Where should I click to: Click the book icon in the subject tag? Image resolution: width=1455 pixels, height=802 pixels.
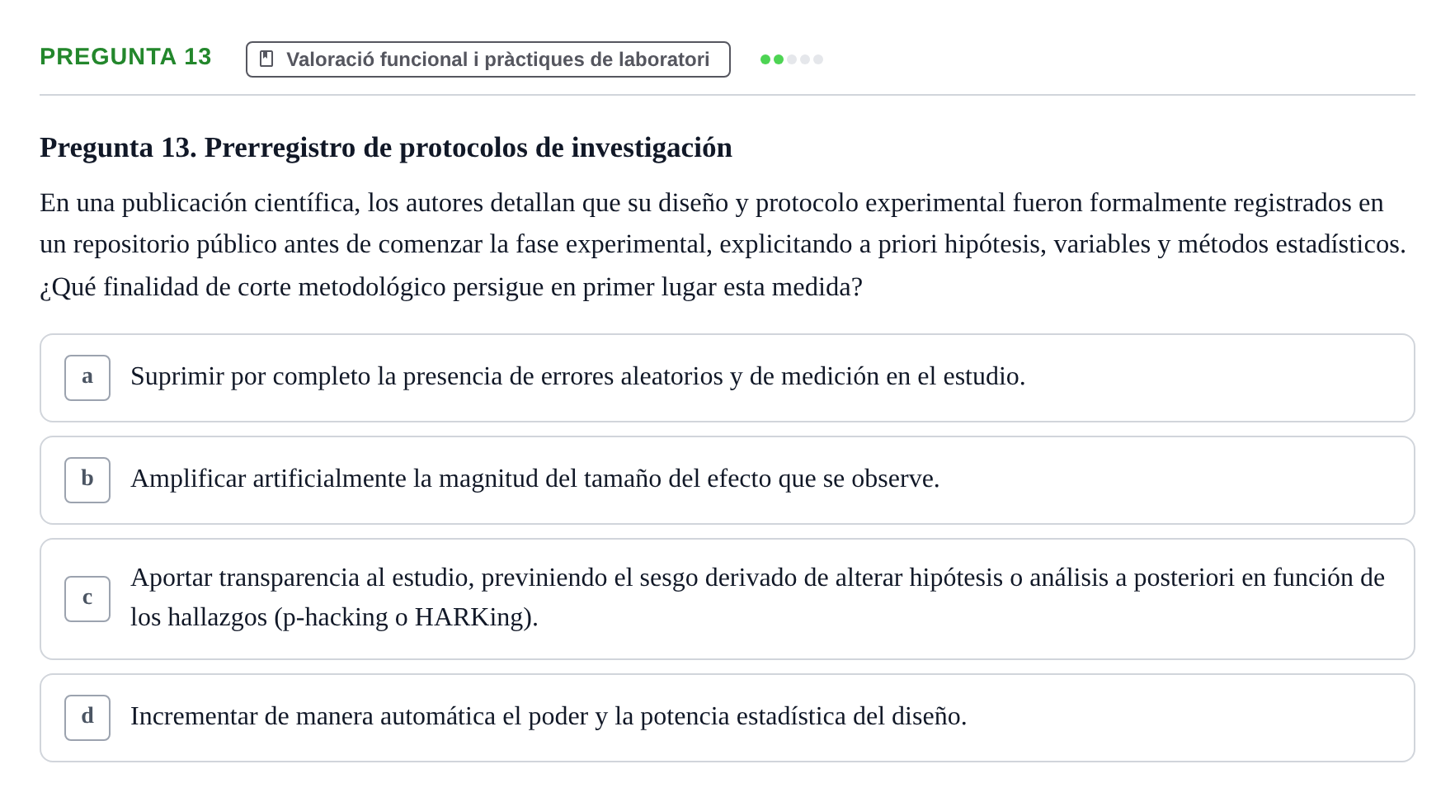(266, 59)
